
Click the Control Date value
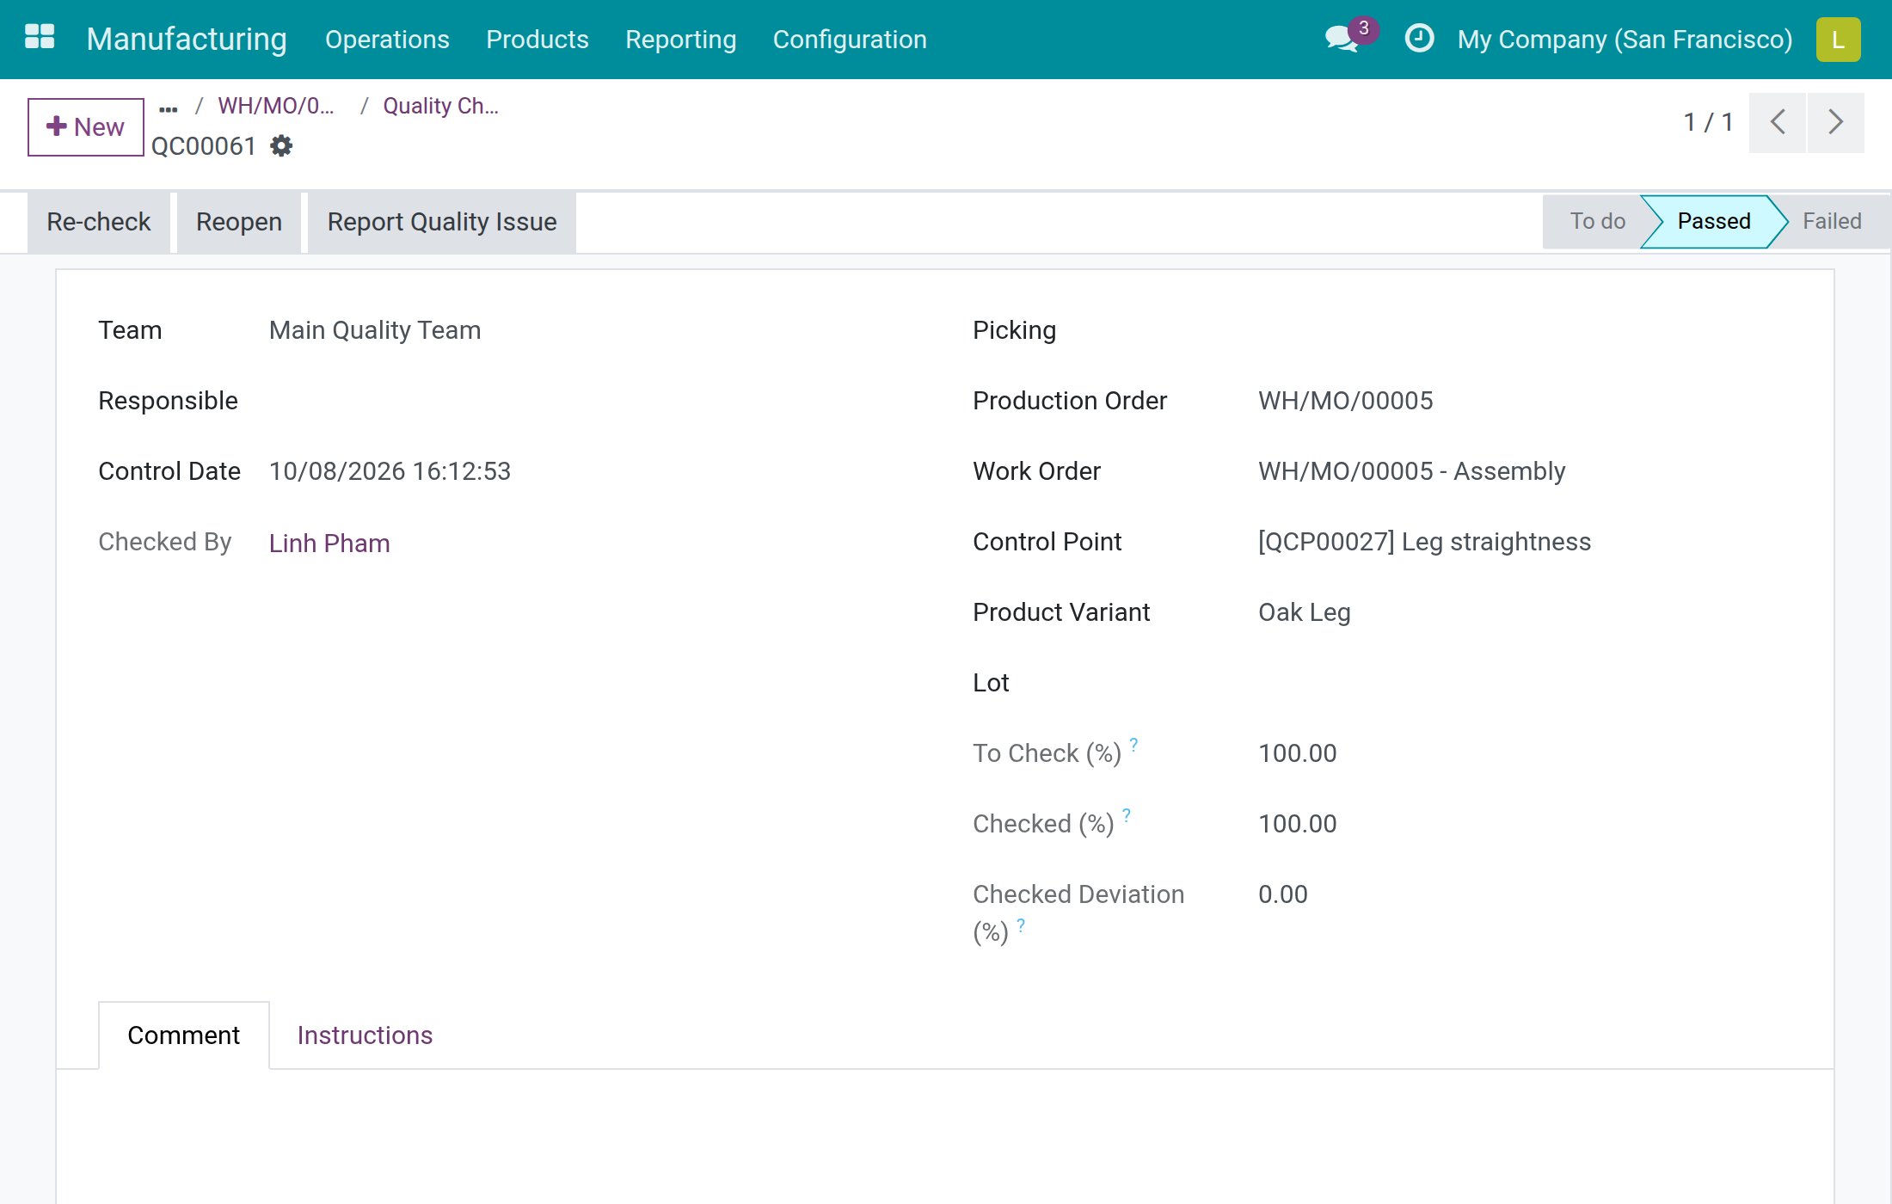pos(390,471)
